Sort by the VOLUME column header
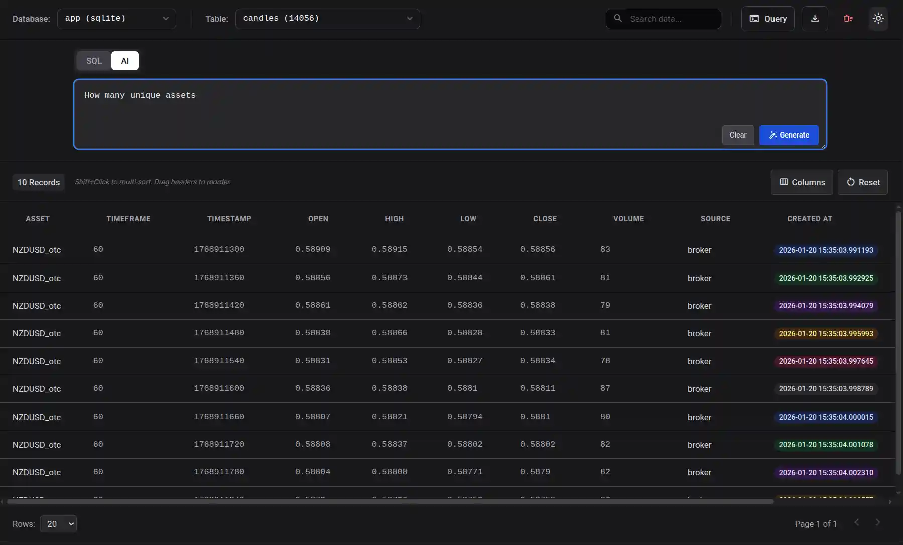 point(628,218)
